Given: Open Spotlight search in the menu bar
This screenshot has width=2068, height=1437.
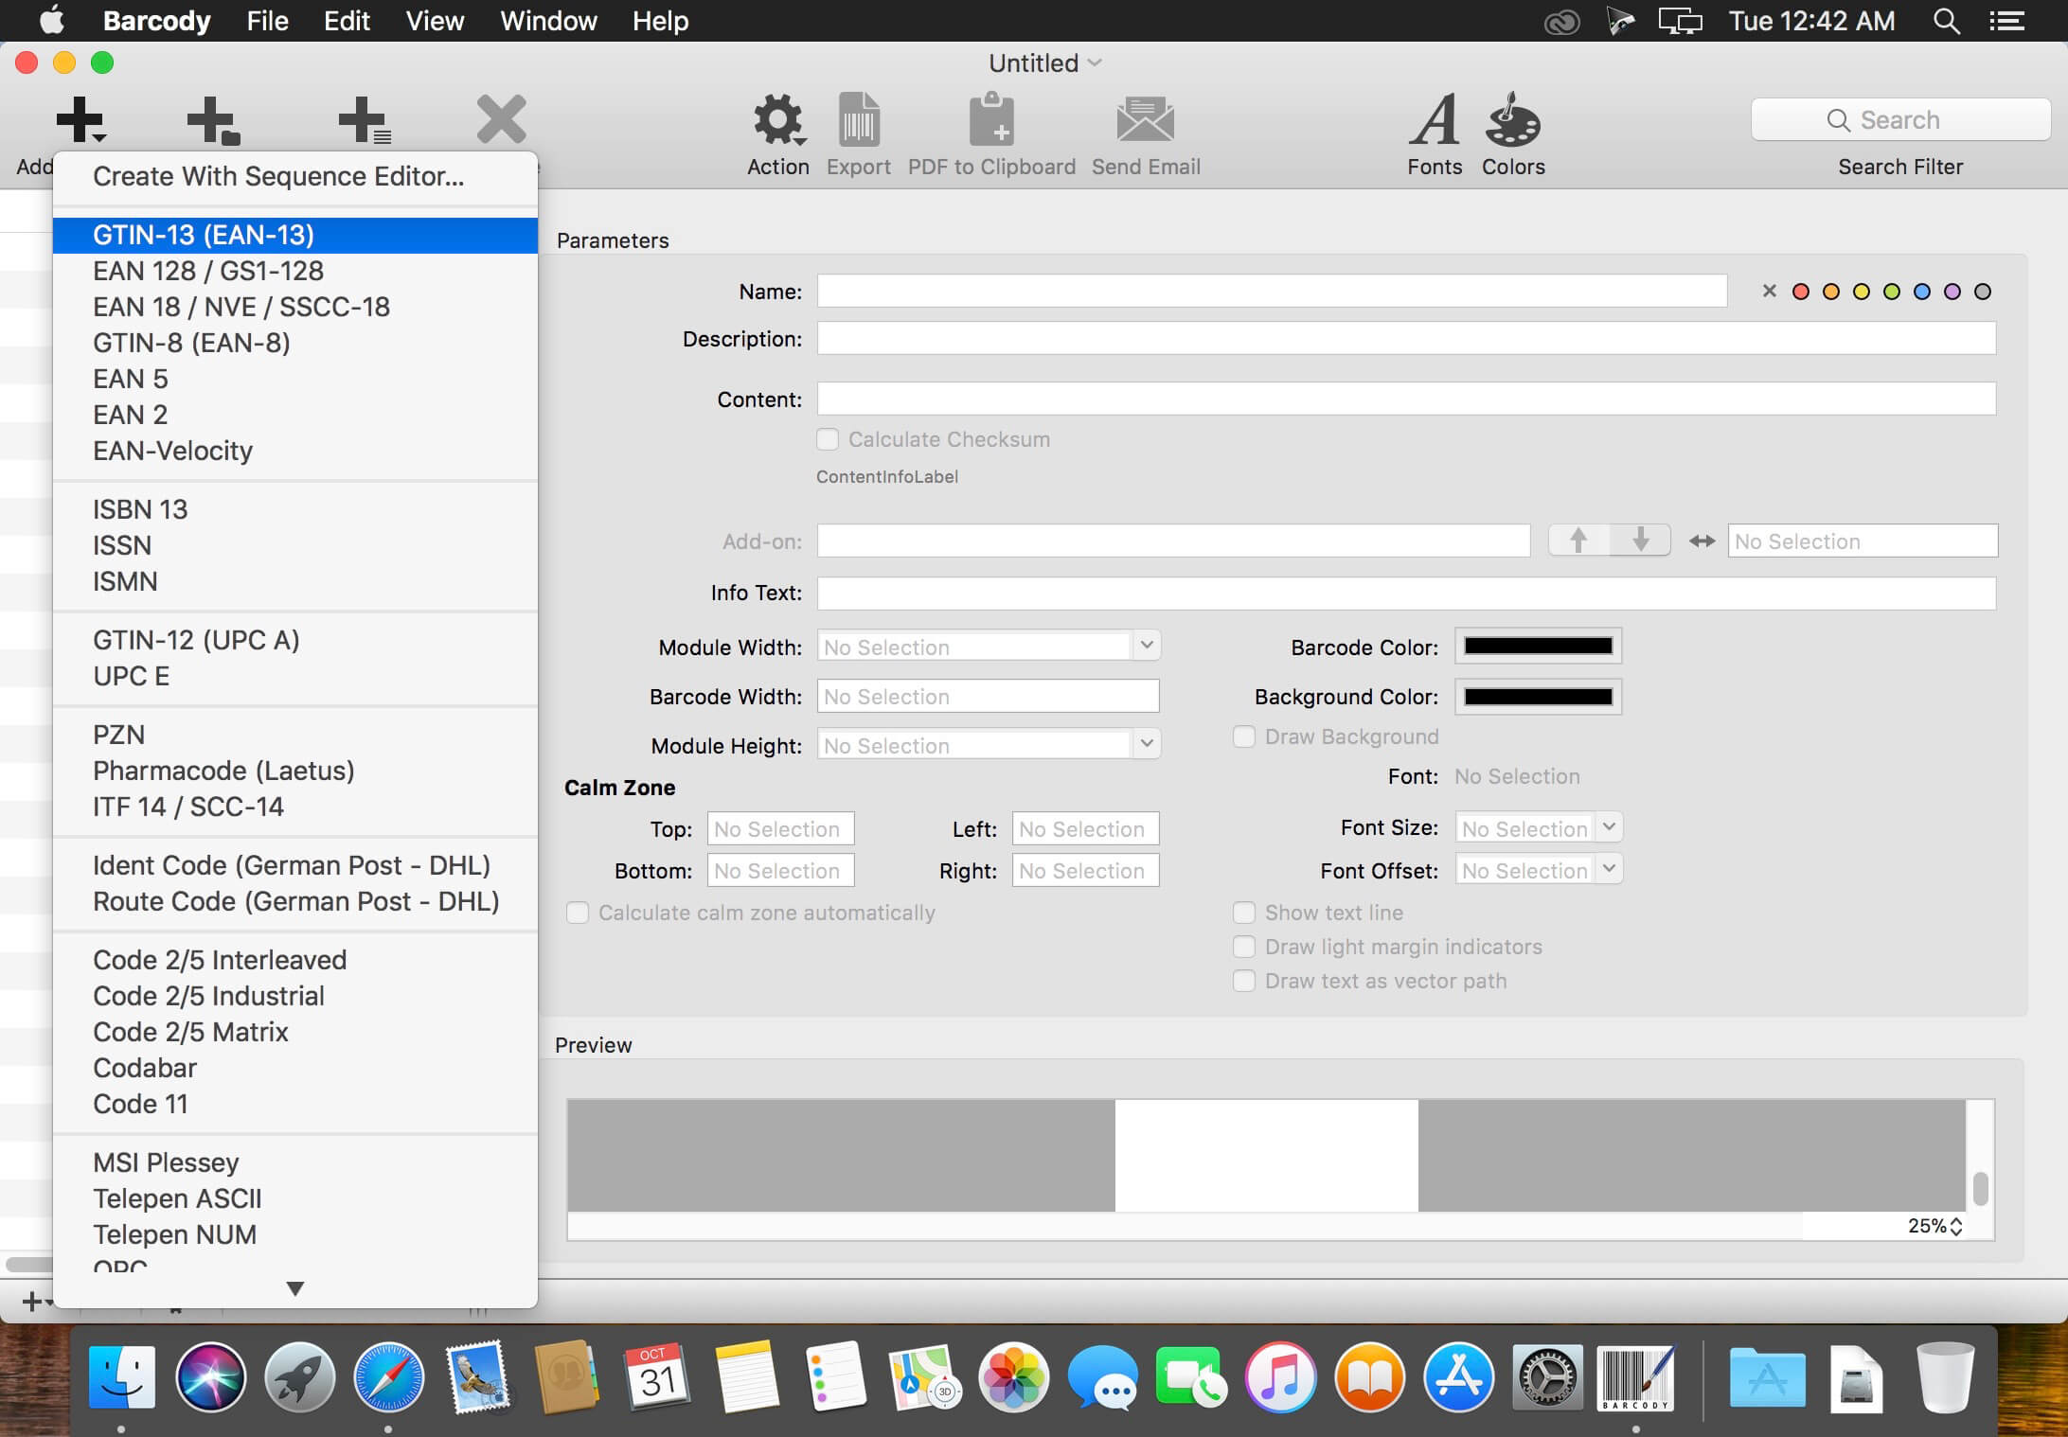Looking at the screenshot, I should tap(1947, 21).
